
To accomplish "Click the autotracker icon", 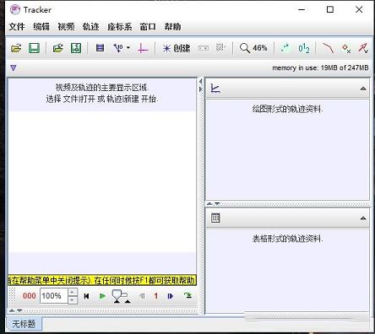I will click(x=220, y=48).
